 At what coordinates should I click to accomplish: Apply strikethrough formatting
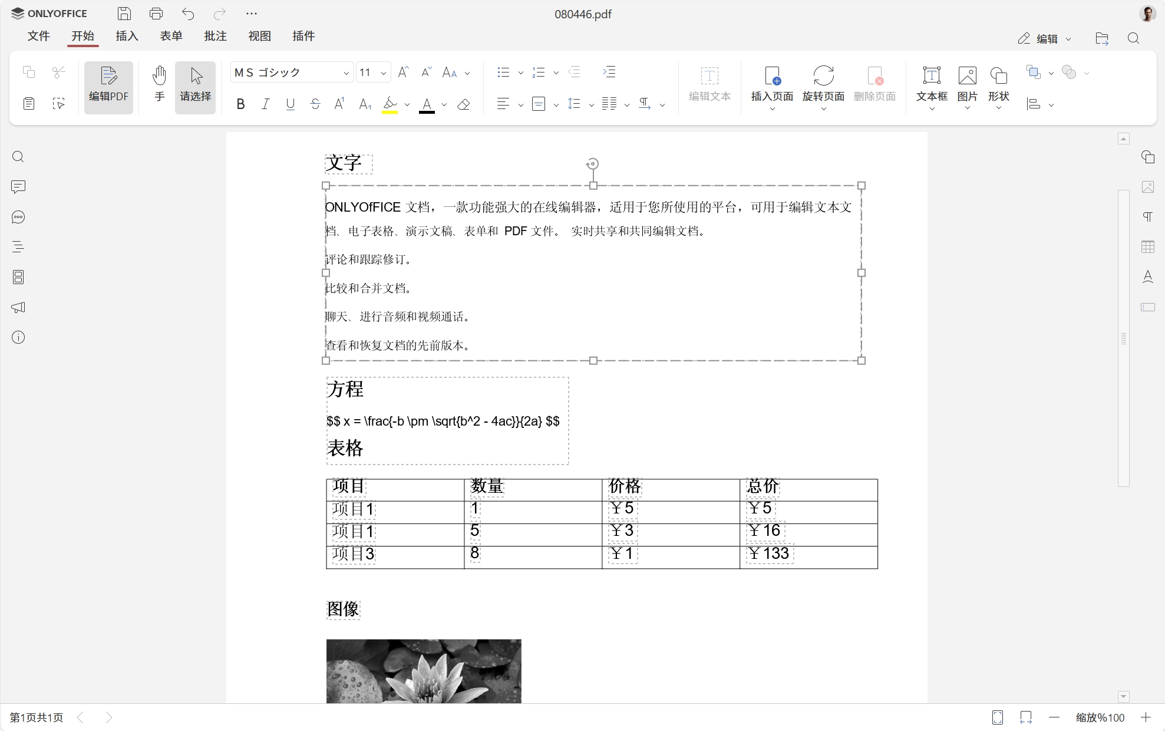point(315,104)
